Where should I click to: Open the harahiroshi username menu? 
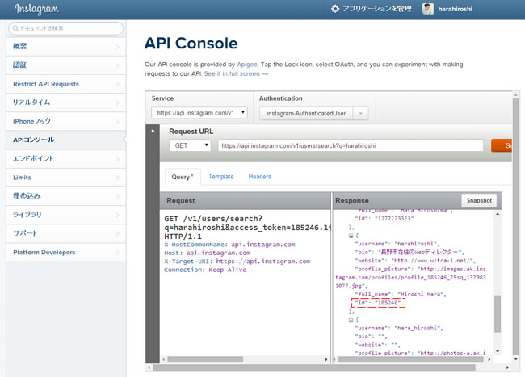pos(455,10)
